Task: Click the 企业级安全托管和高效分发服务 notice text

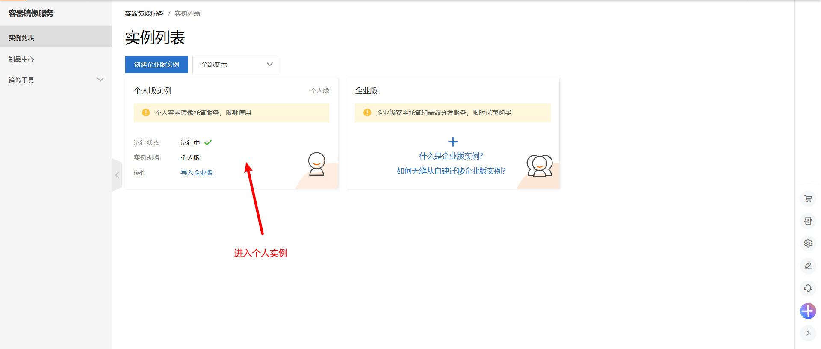Action: [x=444, y=112]
